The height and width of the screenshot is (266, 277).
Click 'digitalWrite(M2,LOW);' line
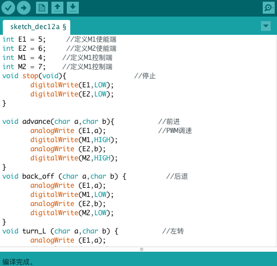coord(72,213)
